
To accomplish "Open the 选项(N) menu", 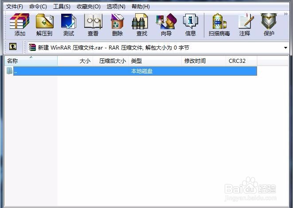I will coord(116,7).
